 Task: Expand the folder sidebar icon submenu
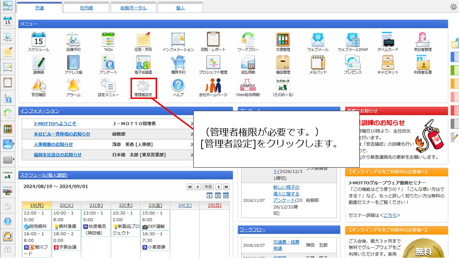coord(14,159)
